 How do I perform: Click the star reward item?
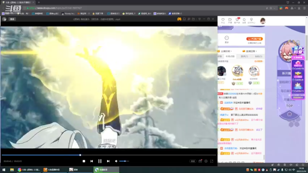click(x=298, y=86)
